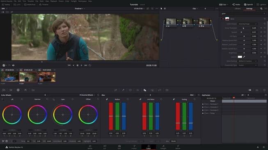
Task: Select the Key palette icon
Action: pos(152,90)
